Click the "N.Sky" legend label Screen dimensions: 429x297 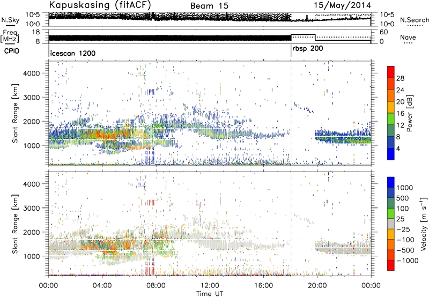pos(10,20)
